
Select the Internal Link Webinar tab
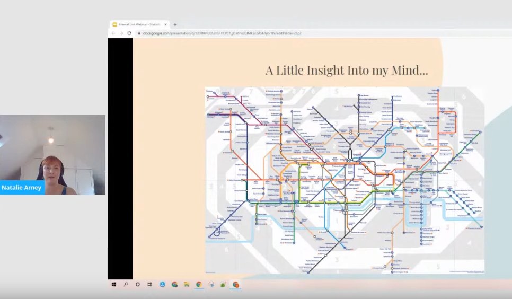(x=140, y=24)
